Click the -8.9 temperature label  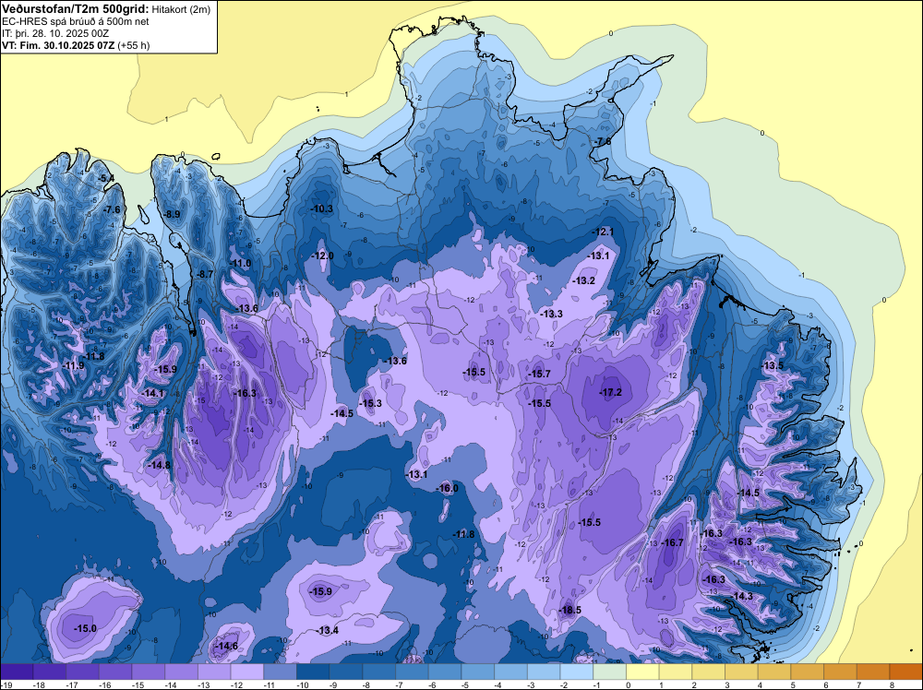[x=172, y=214]
